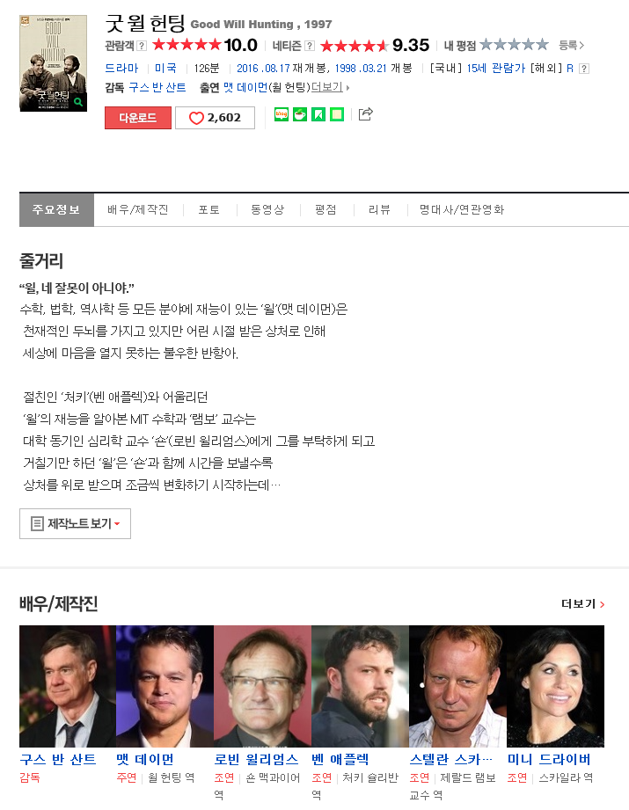629x810 pixels.
Task: Like the movie with the heart button
Action: 215,118
